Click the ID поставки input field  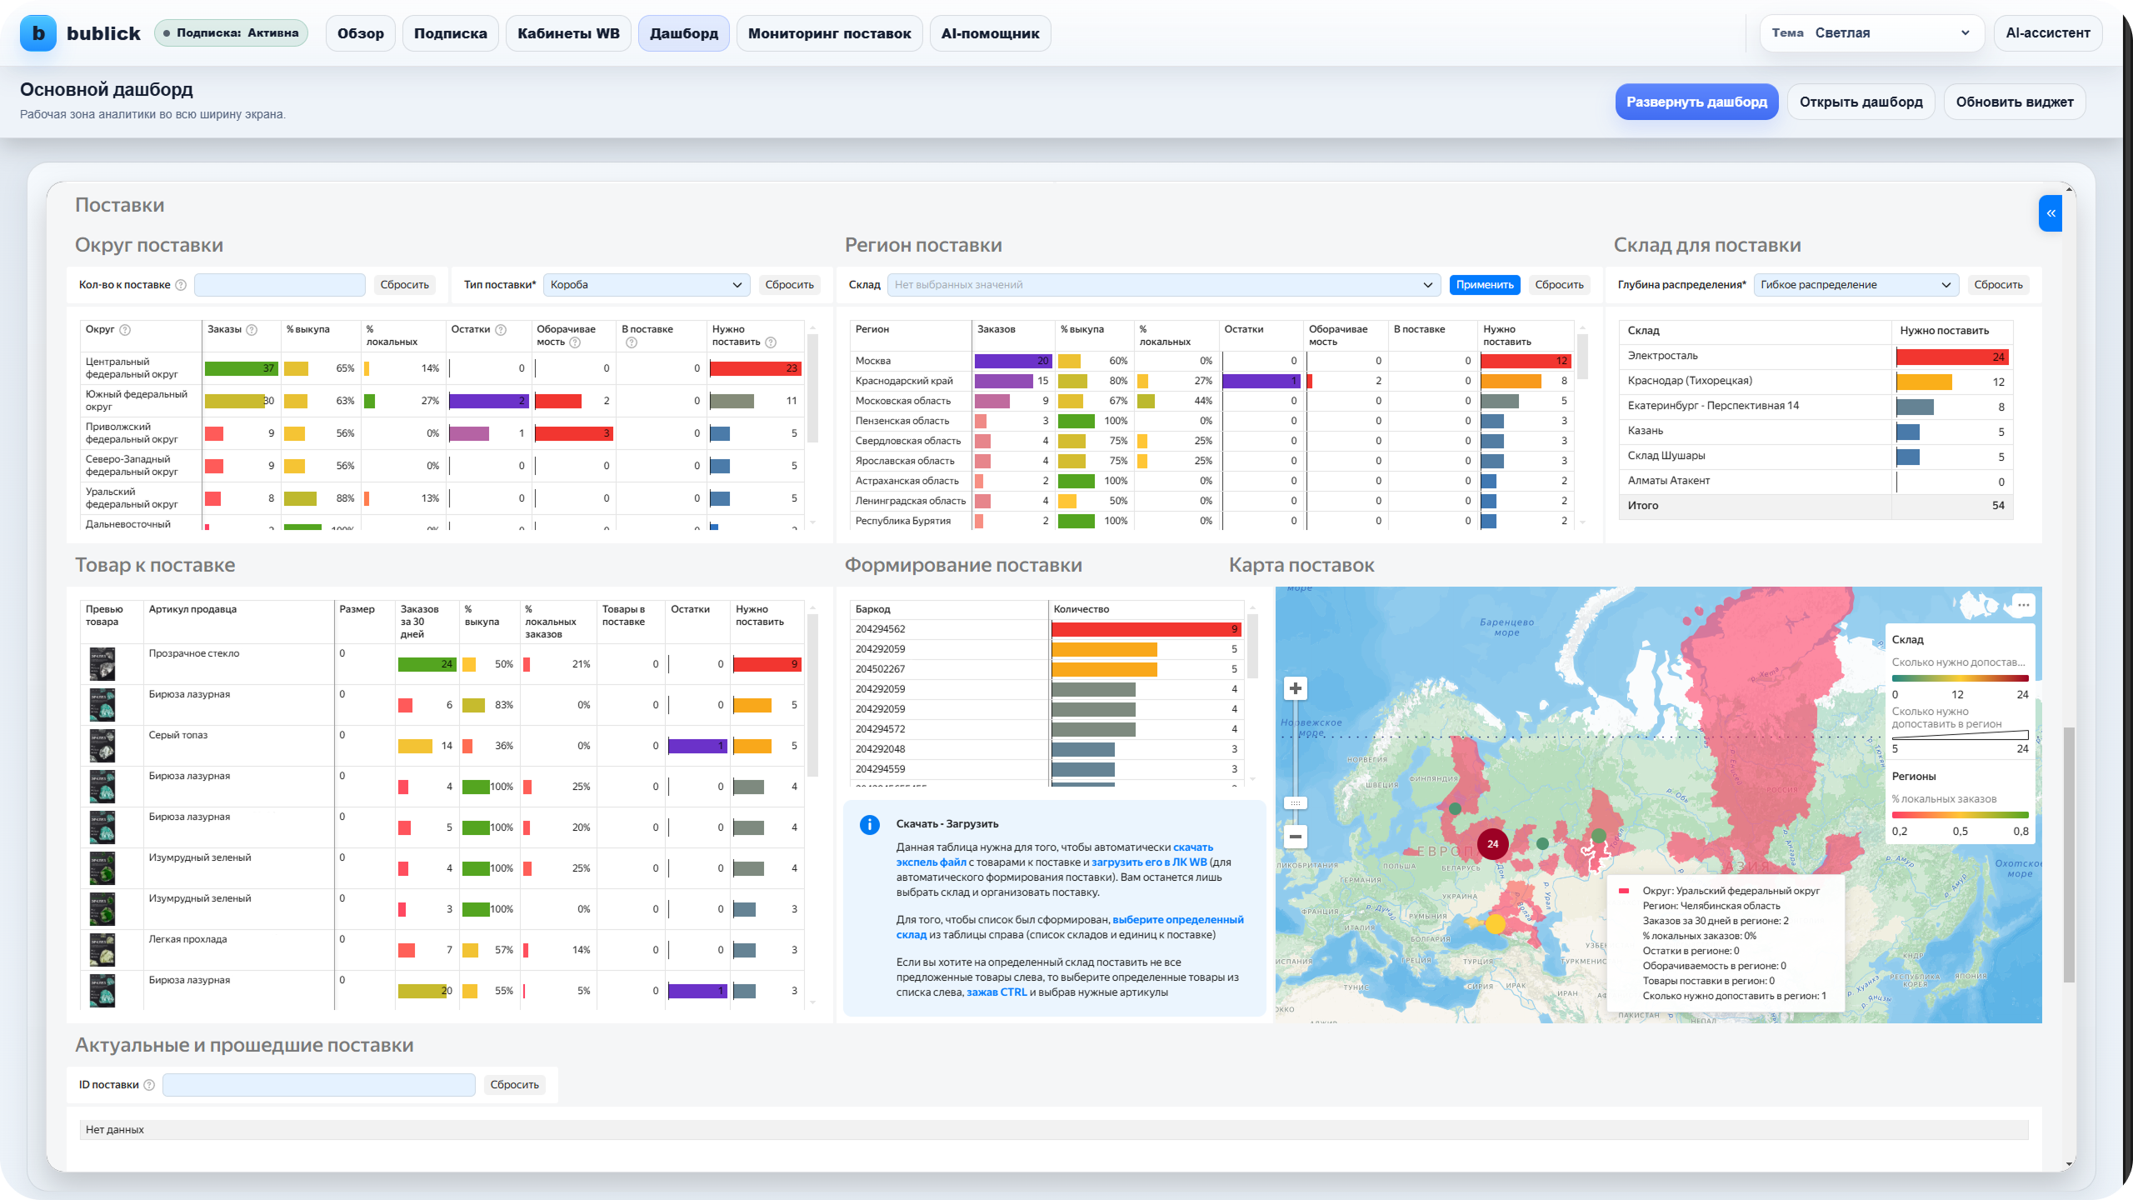pos(318,1085)
